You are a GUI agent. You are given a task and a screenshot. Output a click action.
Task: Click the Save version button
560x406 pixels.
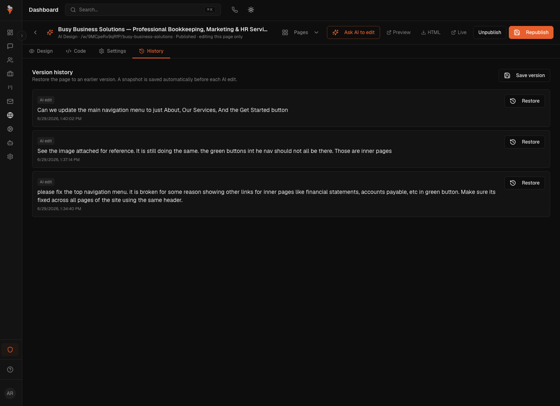coord(524,75)
